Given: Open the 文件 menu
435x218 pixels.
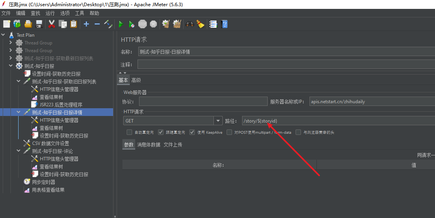Looking at the screenshot, I should coord(6,13).
